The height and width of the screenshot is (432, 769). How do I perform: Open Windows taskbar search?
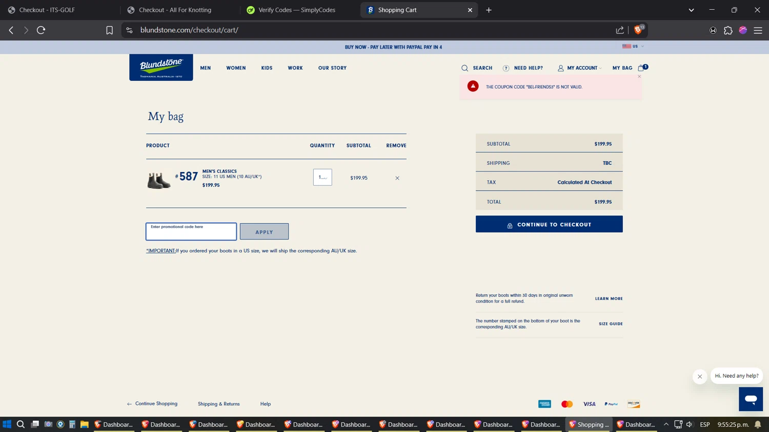(21, 424)
